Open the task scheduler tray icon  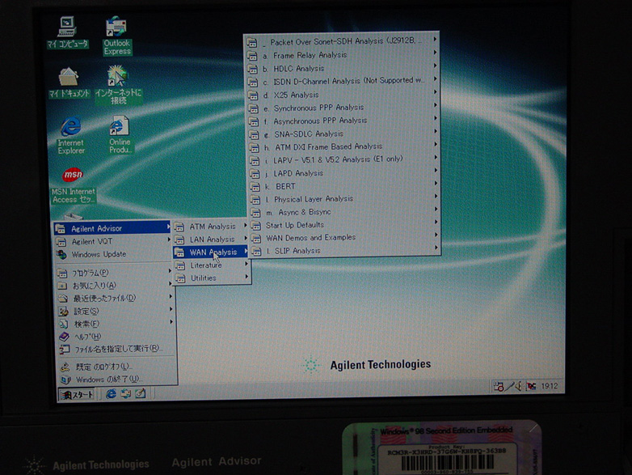[x=499, y=386]
